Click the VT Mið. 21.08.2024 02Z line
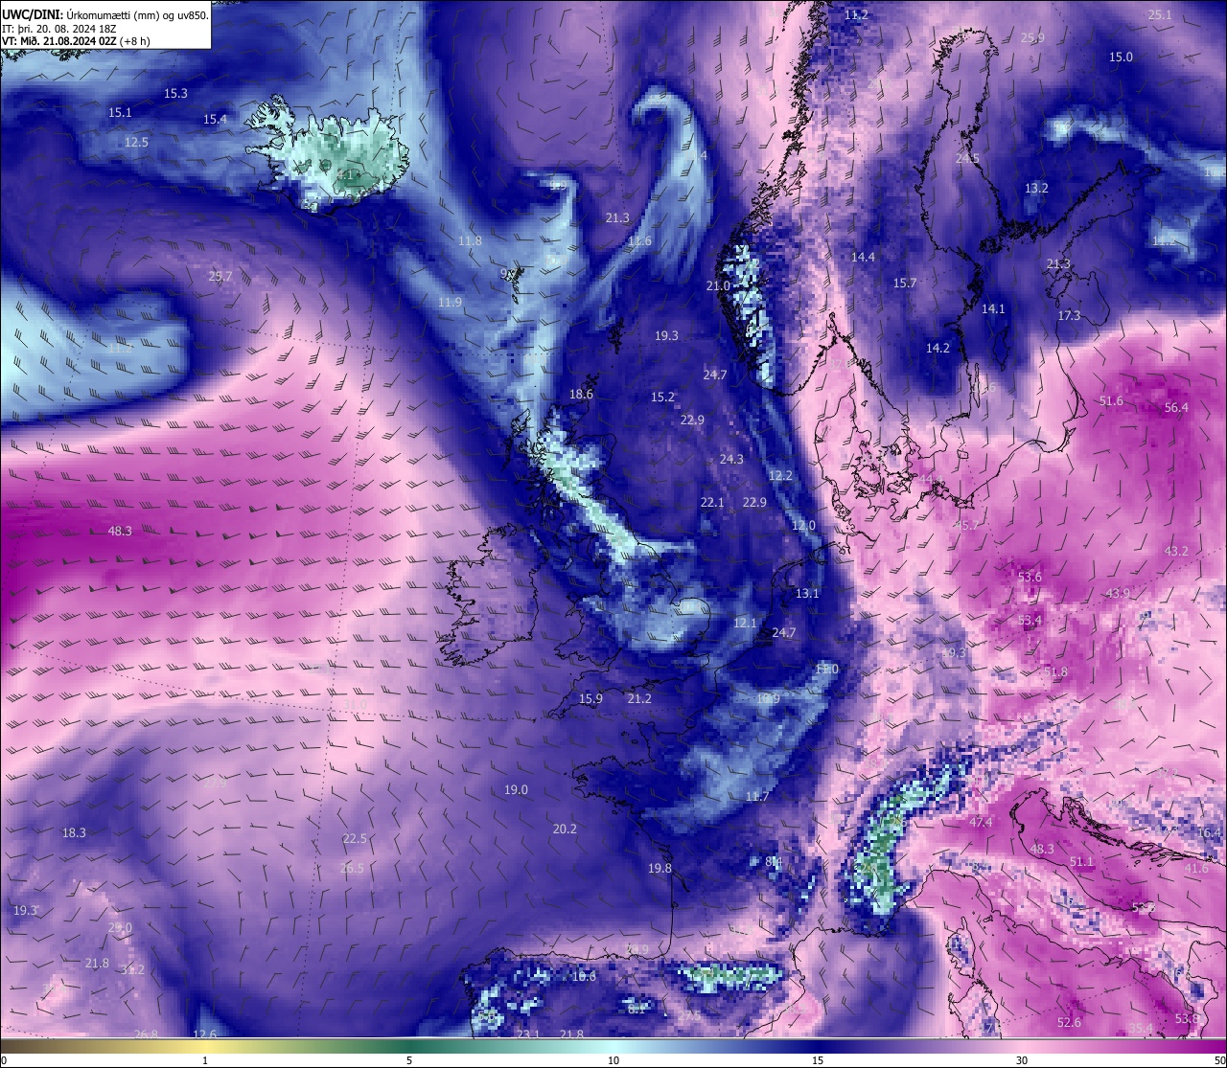The image size is (1227, 1068). 76,41
